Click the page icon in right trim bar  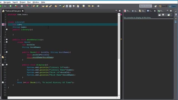click(x=176, y=14)
